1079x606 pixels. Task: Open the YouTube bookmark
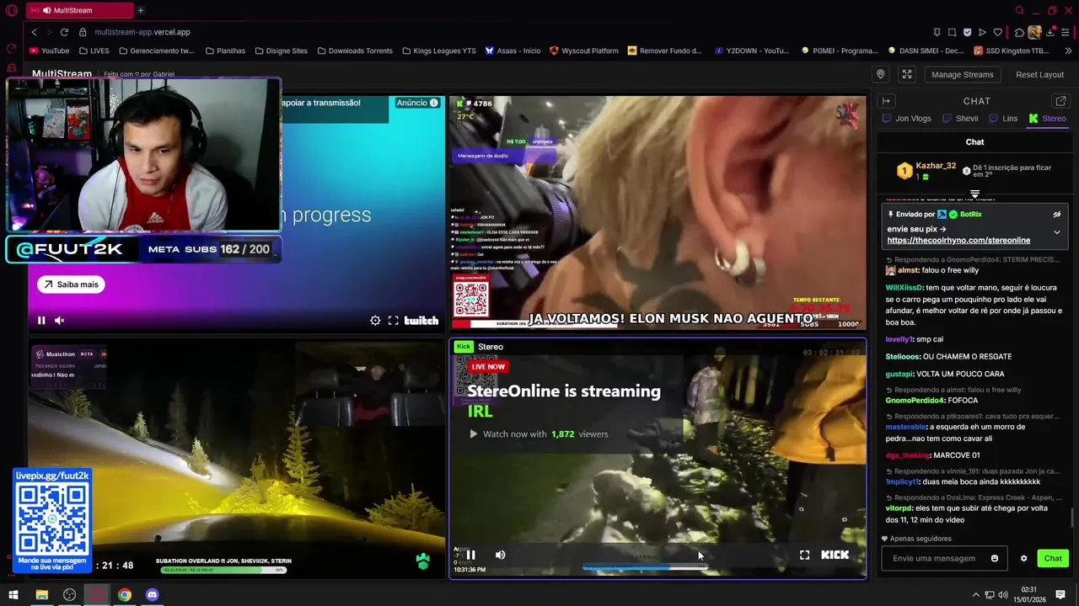point(49,50)
